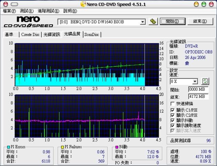Open the 檔案(F) menu
The width and height of the screenshot is (217, 166).
(x=9, y=11)
